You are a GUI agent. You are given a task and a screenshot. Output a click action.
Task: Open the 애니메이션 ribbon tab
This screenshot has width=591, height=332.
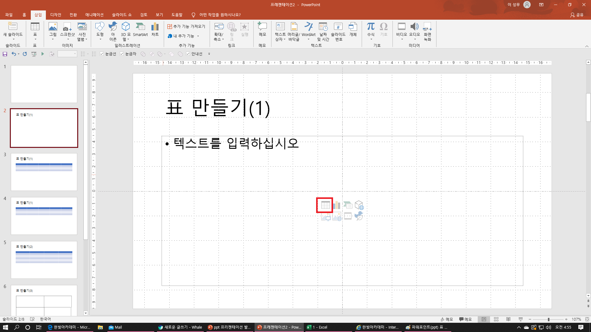[94, 15]
